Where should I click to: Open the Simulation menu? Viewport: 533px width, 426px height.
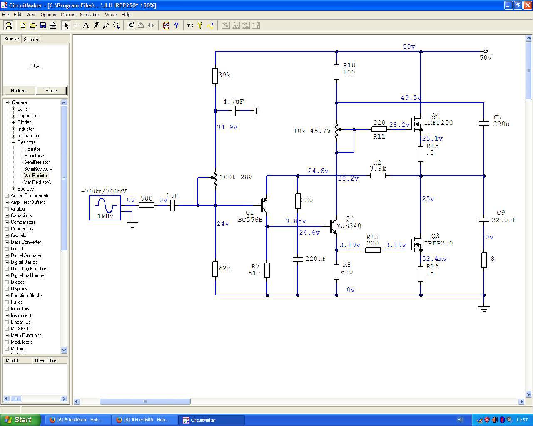90,15
